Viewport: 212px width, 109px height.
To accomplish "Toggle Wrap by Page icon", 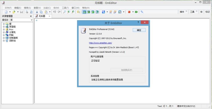I will tap(97, 12).
